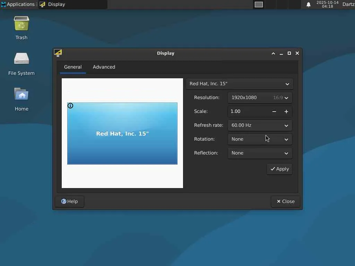Click the Reflection label text

point(206,153)
